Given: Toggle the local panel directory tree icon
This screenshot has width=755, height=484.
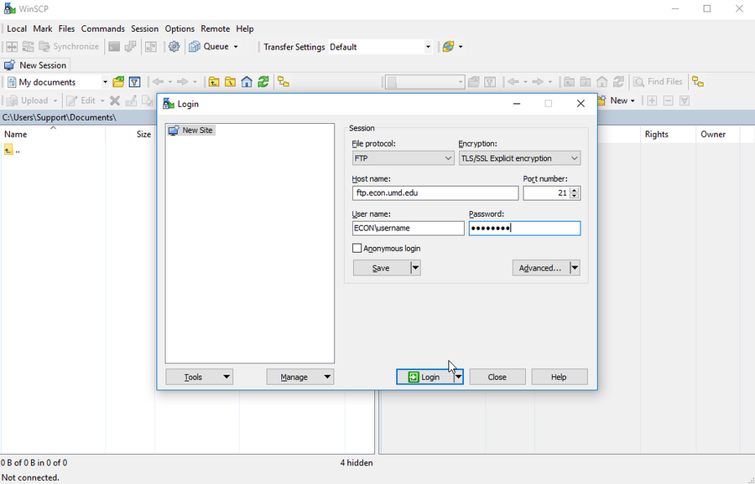Looking at the screenshot, I should point(284,82).
